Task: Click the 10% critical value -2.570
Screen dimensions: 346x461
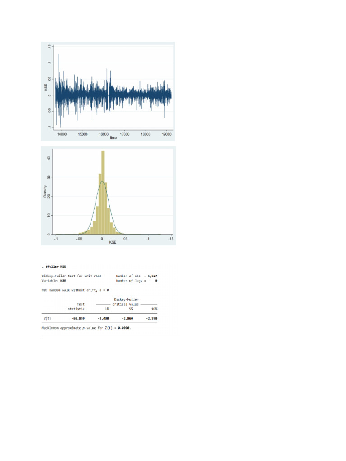Action: tap(151, 318)
